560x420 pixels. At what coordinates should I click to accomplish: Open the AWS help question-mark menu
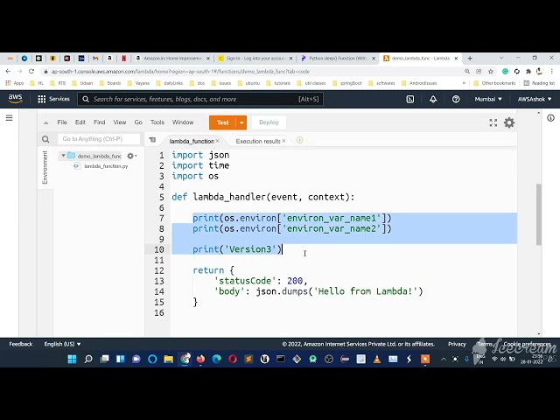tap(456, 99)
